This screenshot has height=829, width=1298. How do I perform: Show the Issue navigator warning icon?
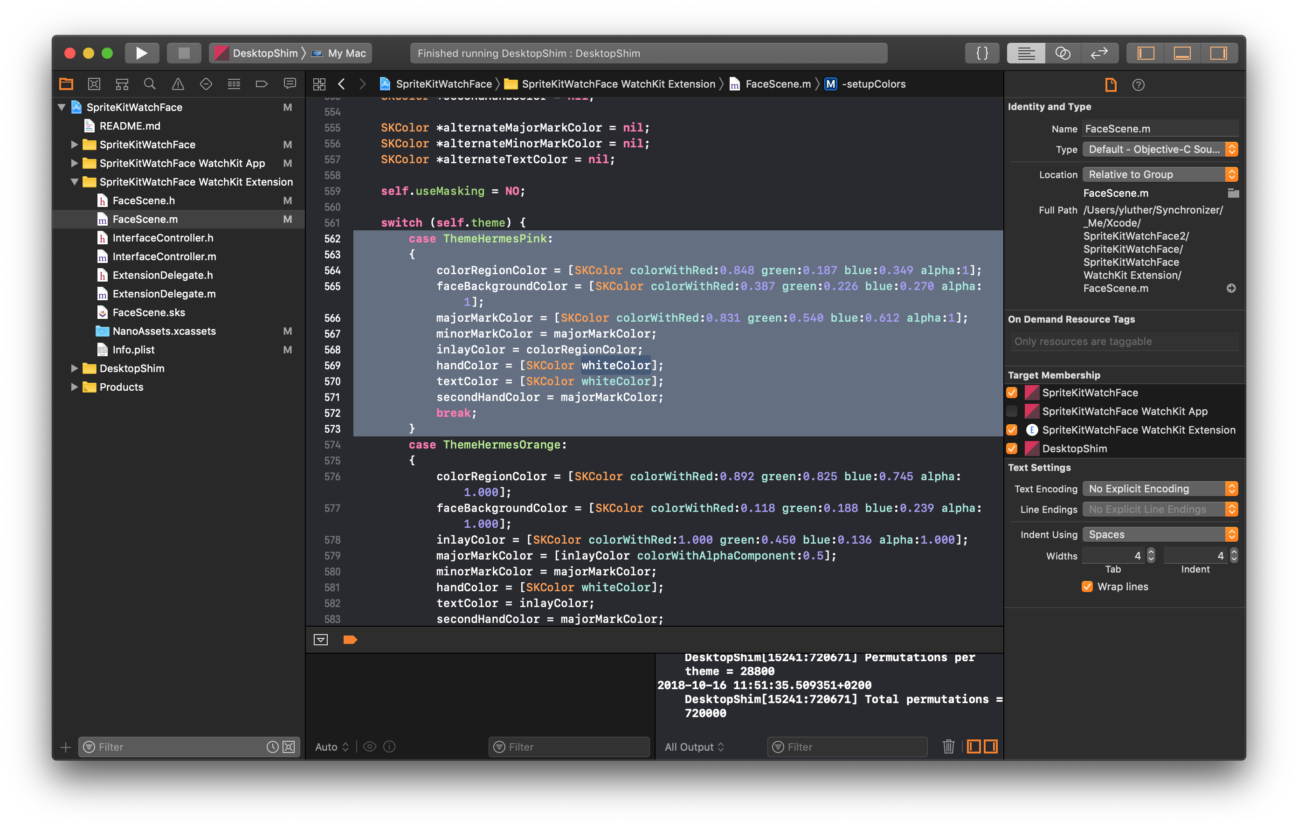(178, 84)
